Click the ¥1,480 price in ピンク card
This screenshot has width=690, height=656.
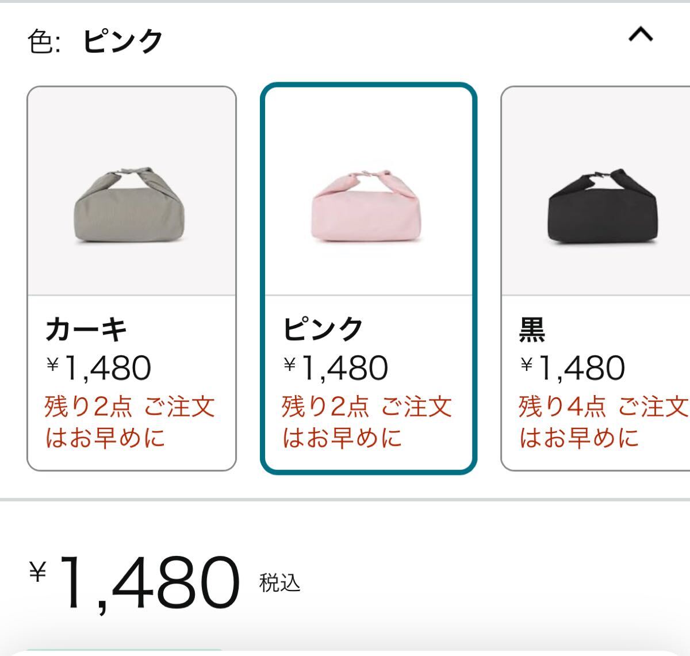[x=336, y=367]
